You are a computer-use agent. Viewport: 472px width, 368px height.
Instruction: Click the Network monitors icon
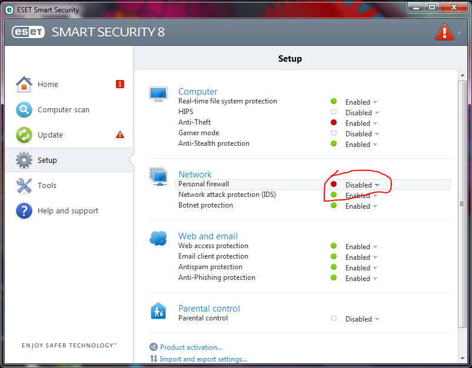158,176
